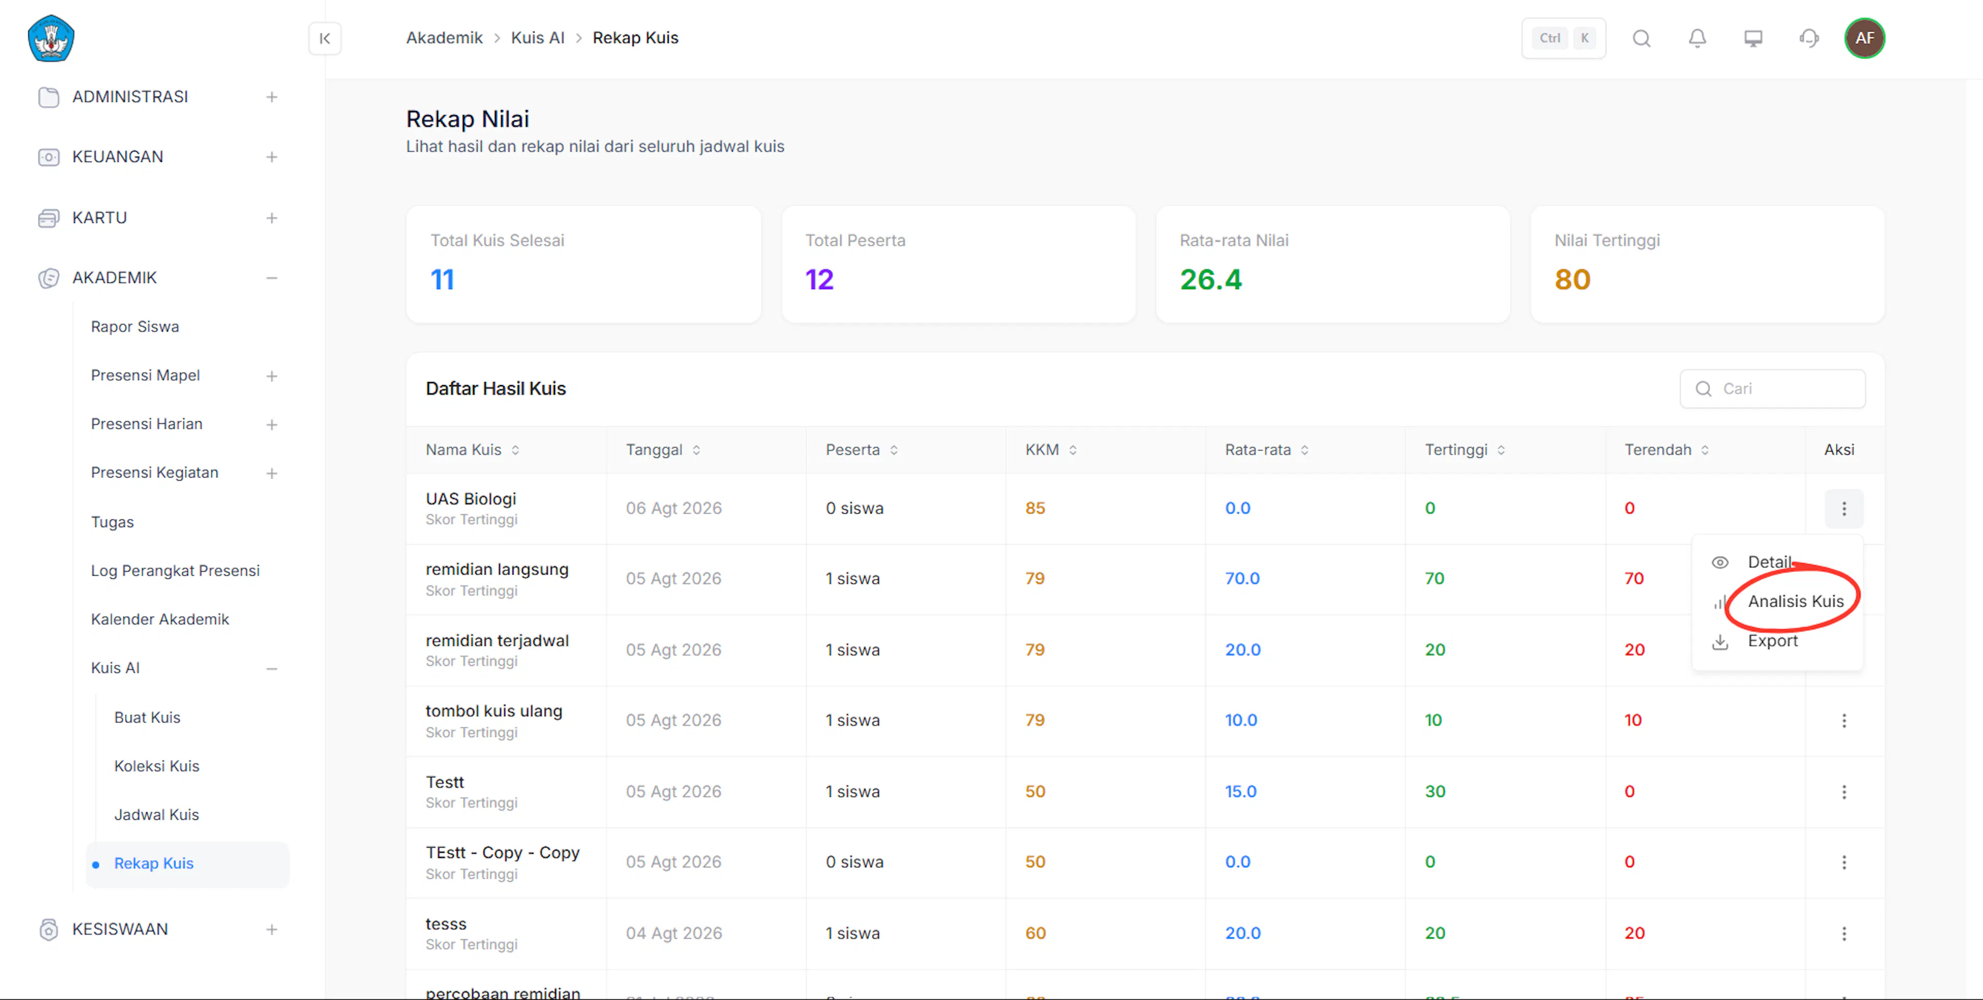Open the headset support icon

[x=1809, y=39]
